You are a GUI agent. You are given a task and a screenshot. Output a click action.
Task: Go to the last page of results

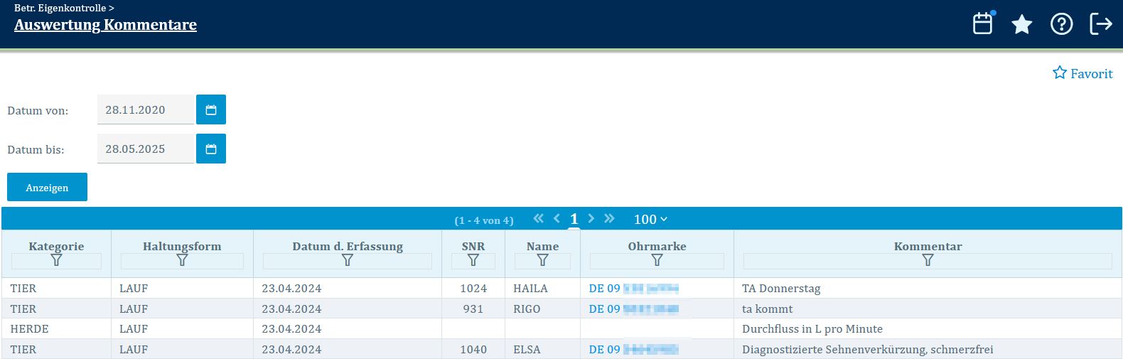click(x=609, y=219)
